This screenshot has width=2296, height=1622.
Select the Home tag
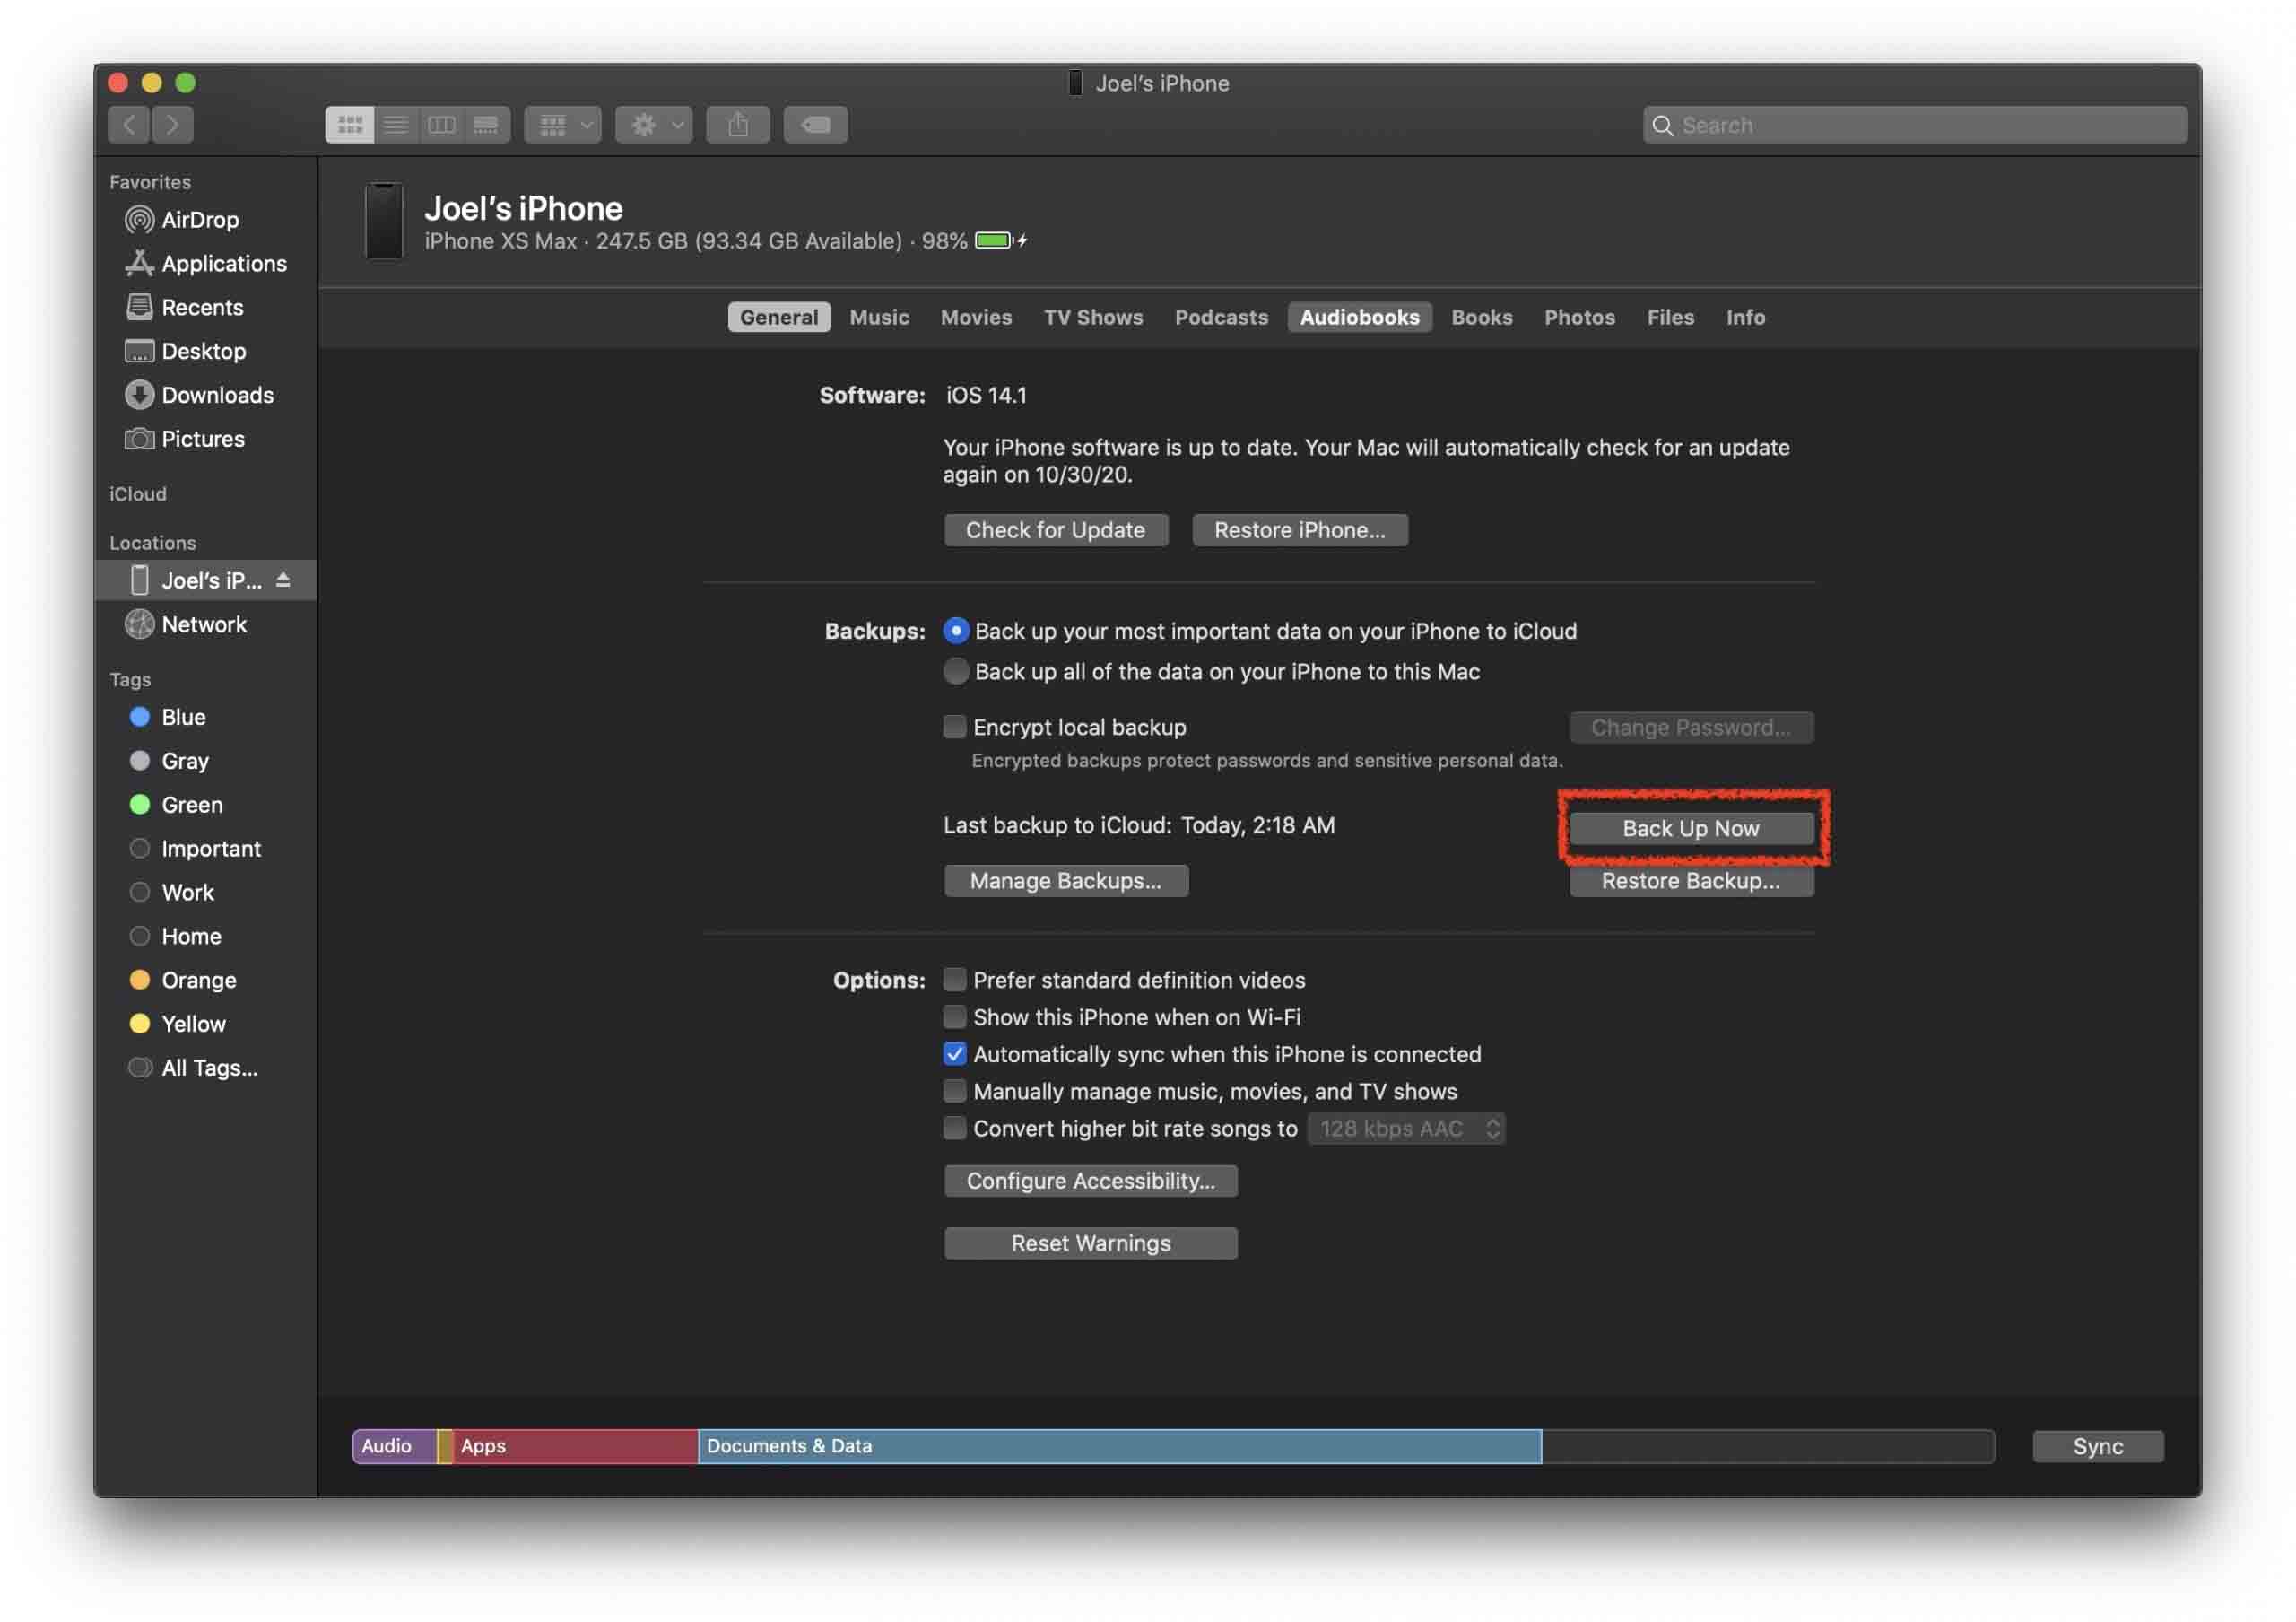[x=175, y=937]
